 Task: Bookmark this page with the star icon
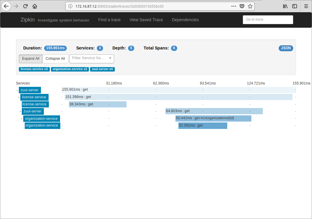point(250,6)
